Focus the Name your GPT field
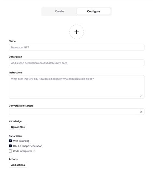The width and height of the screenshot is (154, 171). [77, 47]
